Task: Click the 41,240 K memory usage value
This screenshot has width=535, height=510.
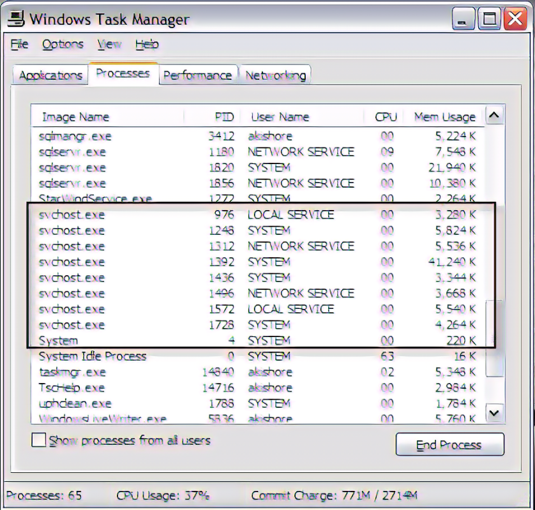Action: click(x=452, y=262)
